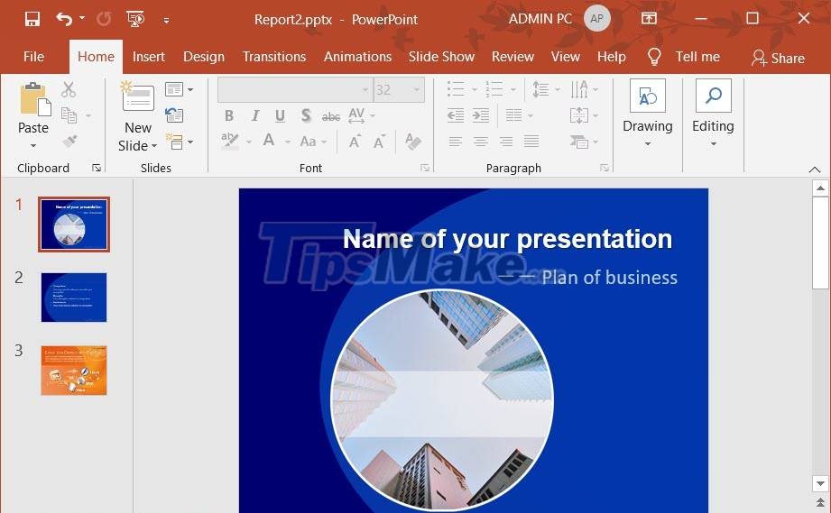
Task: Open the Clipboard dialog launcher
Action: [97, 168]
